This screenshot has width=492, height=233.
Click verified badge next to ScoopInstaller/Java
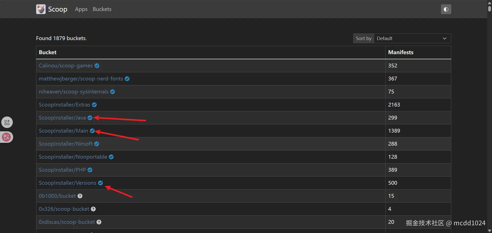(x=90, y=118)
